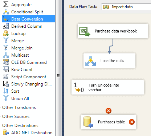The height and width of the screenshot is (136, 151).
Task: Select the OLE DB Command label
Action: pyautogui.click(x=29, y=62)
